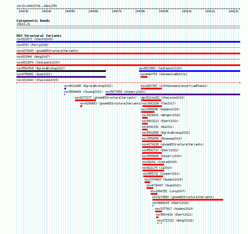Click nsv4288483 (gnomADStructuralVariants) label
The image size is (248, 234).
pos(111,103)
